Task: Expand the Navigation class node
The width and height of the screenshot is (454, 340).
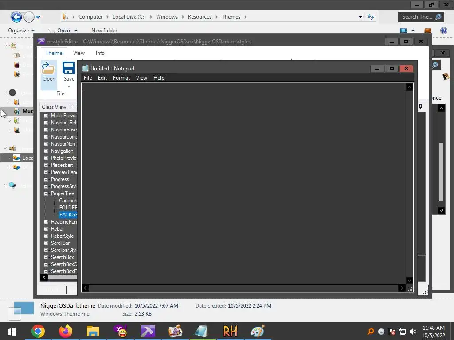Action: pyautogui.click(x=46, y=151)
